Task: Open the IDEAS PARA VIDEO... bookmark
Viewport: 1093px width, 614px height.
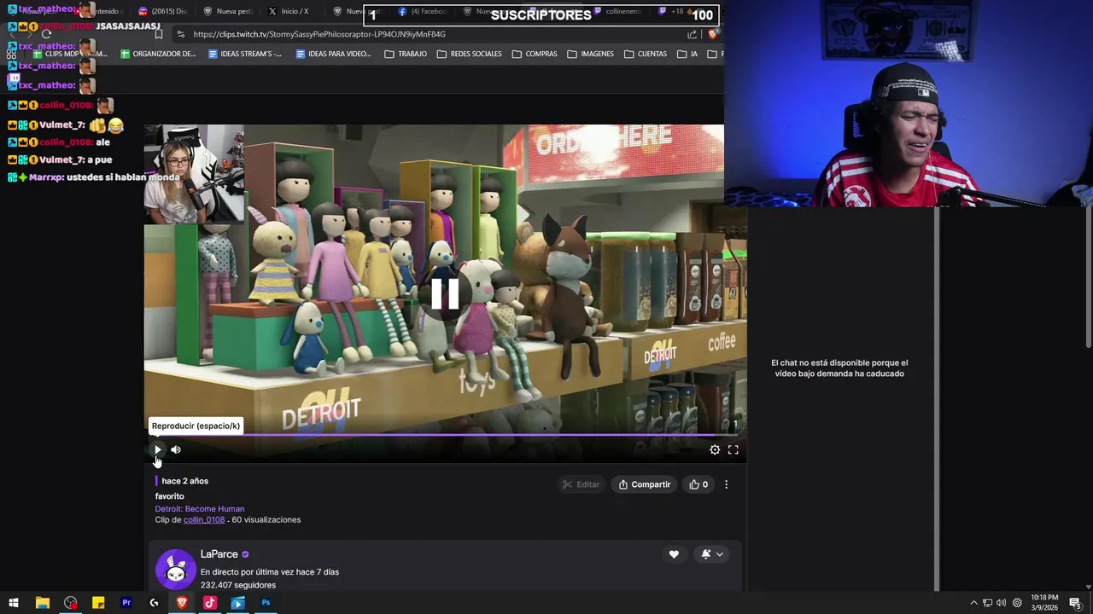Action: tap(333, 54)
